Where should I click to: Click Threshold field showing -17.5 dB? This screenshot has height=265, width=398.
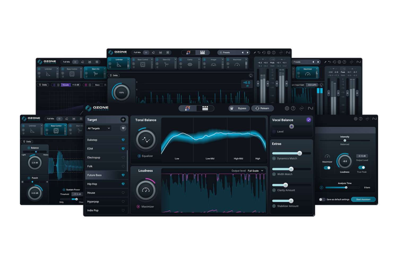point(77,194)
